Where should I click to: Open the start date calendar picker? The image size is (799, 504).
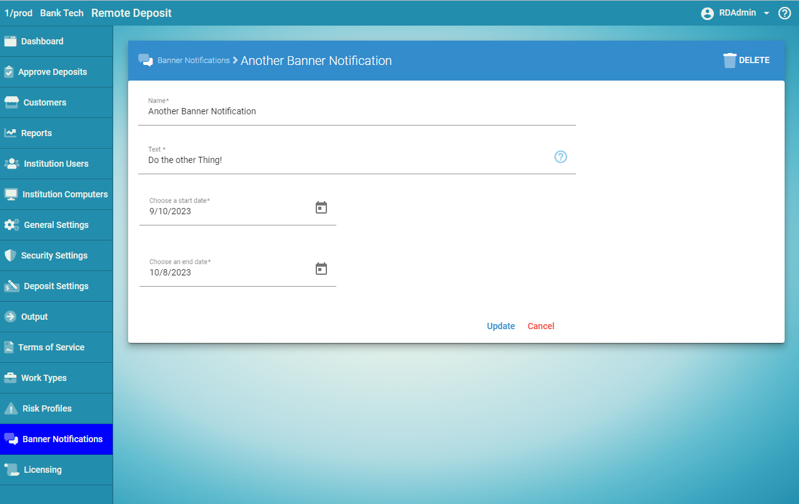pyautogui.click(x=321, y=208)
